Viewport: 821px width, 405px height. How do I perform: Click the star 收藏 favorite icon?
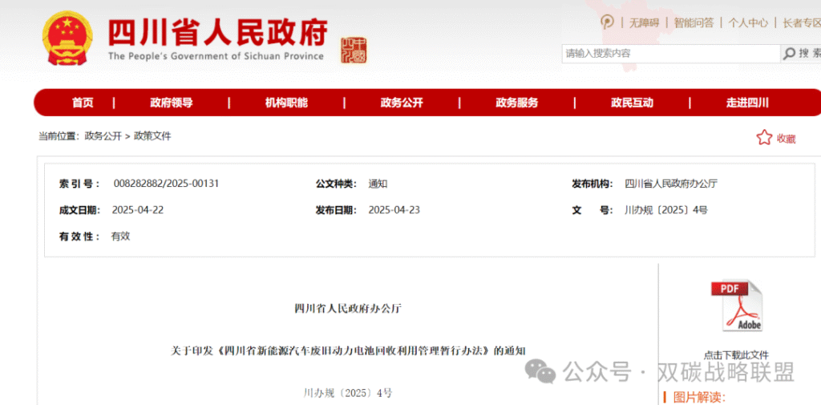click(x=764, y=138)
